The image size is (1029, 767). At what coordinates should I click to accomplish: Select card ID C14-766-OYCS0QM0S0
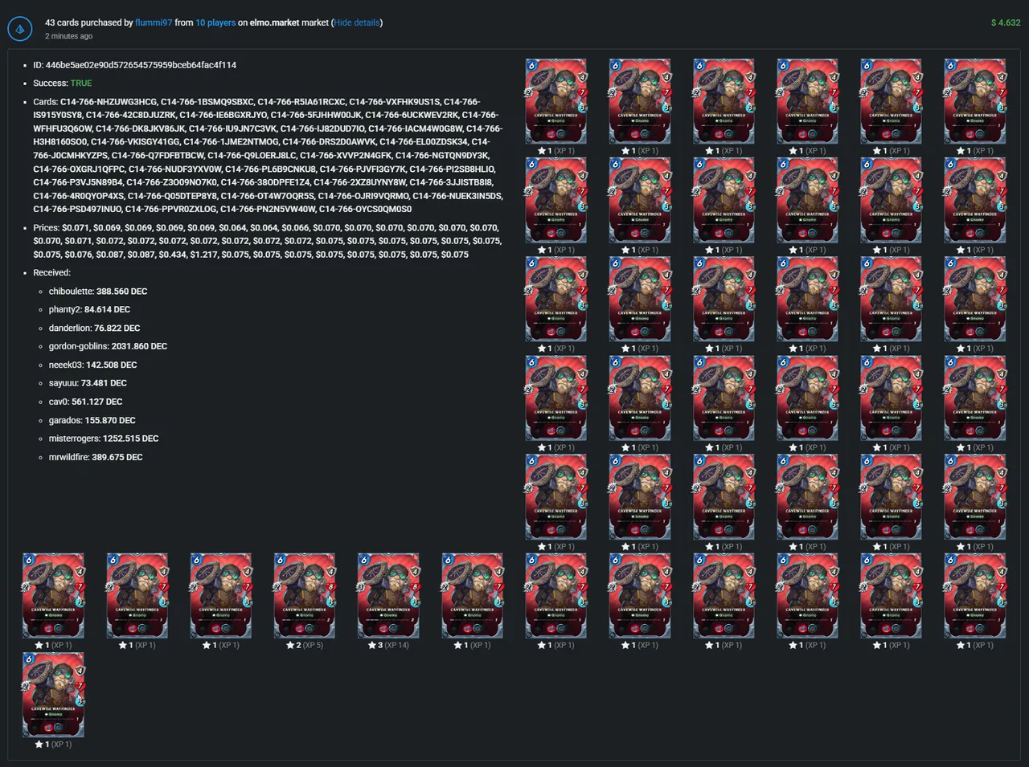[x=365, y=209]
